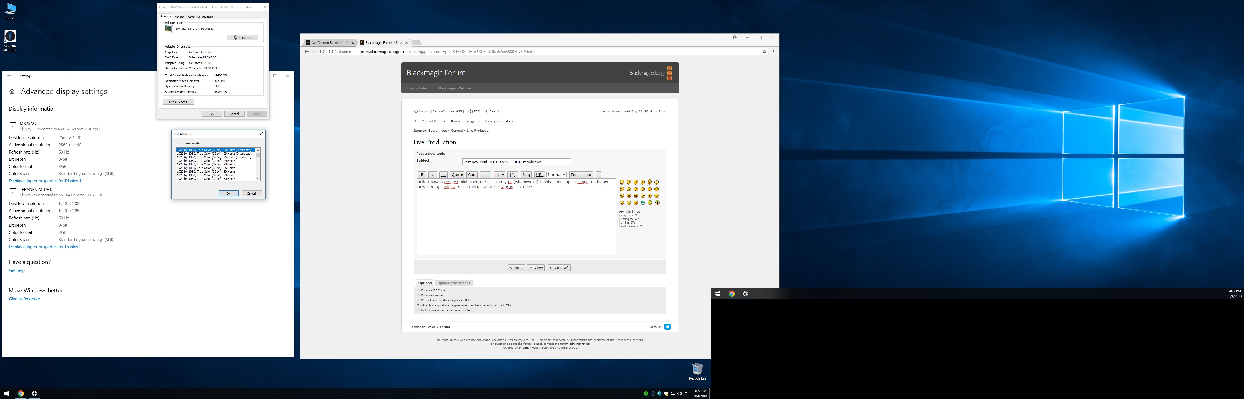Viewport: 1244px width, 399px height.
Task: Insert the question mark smiley icon
Action: pyautogui.click(x=656, y=196)
